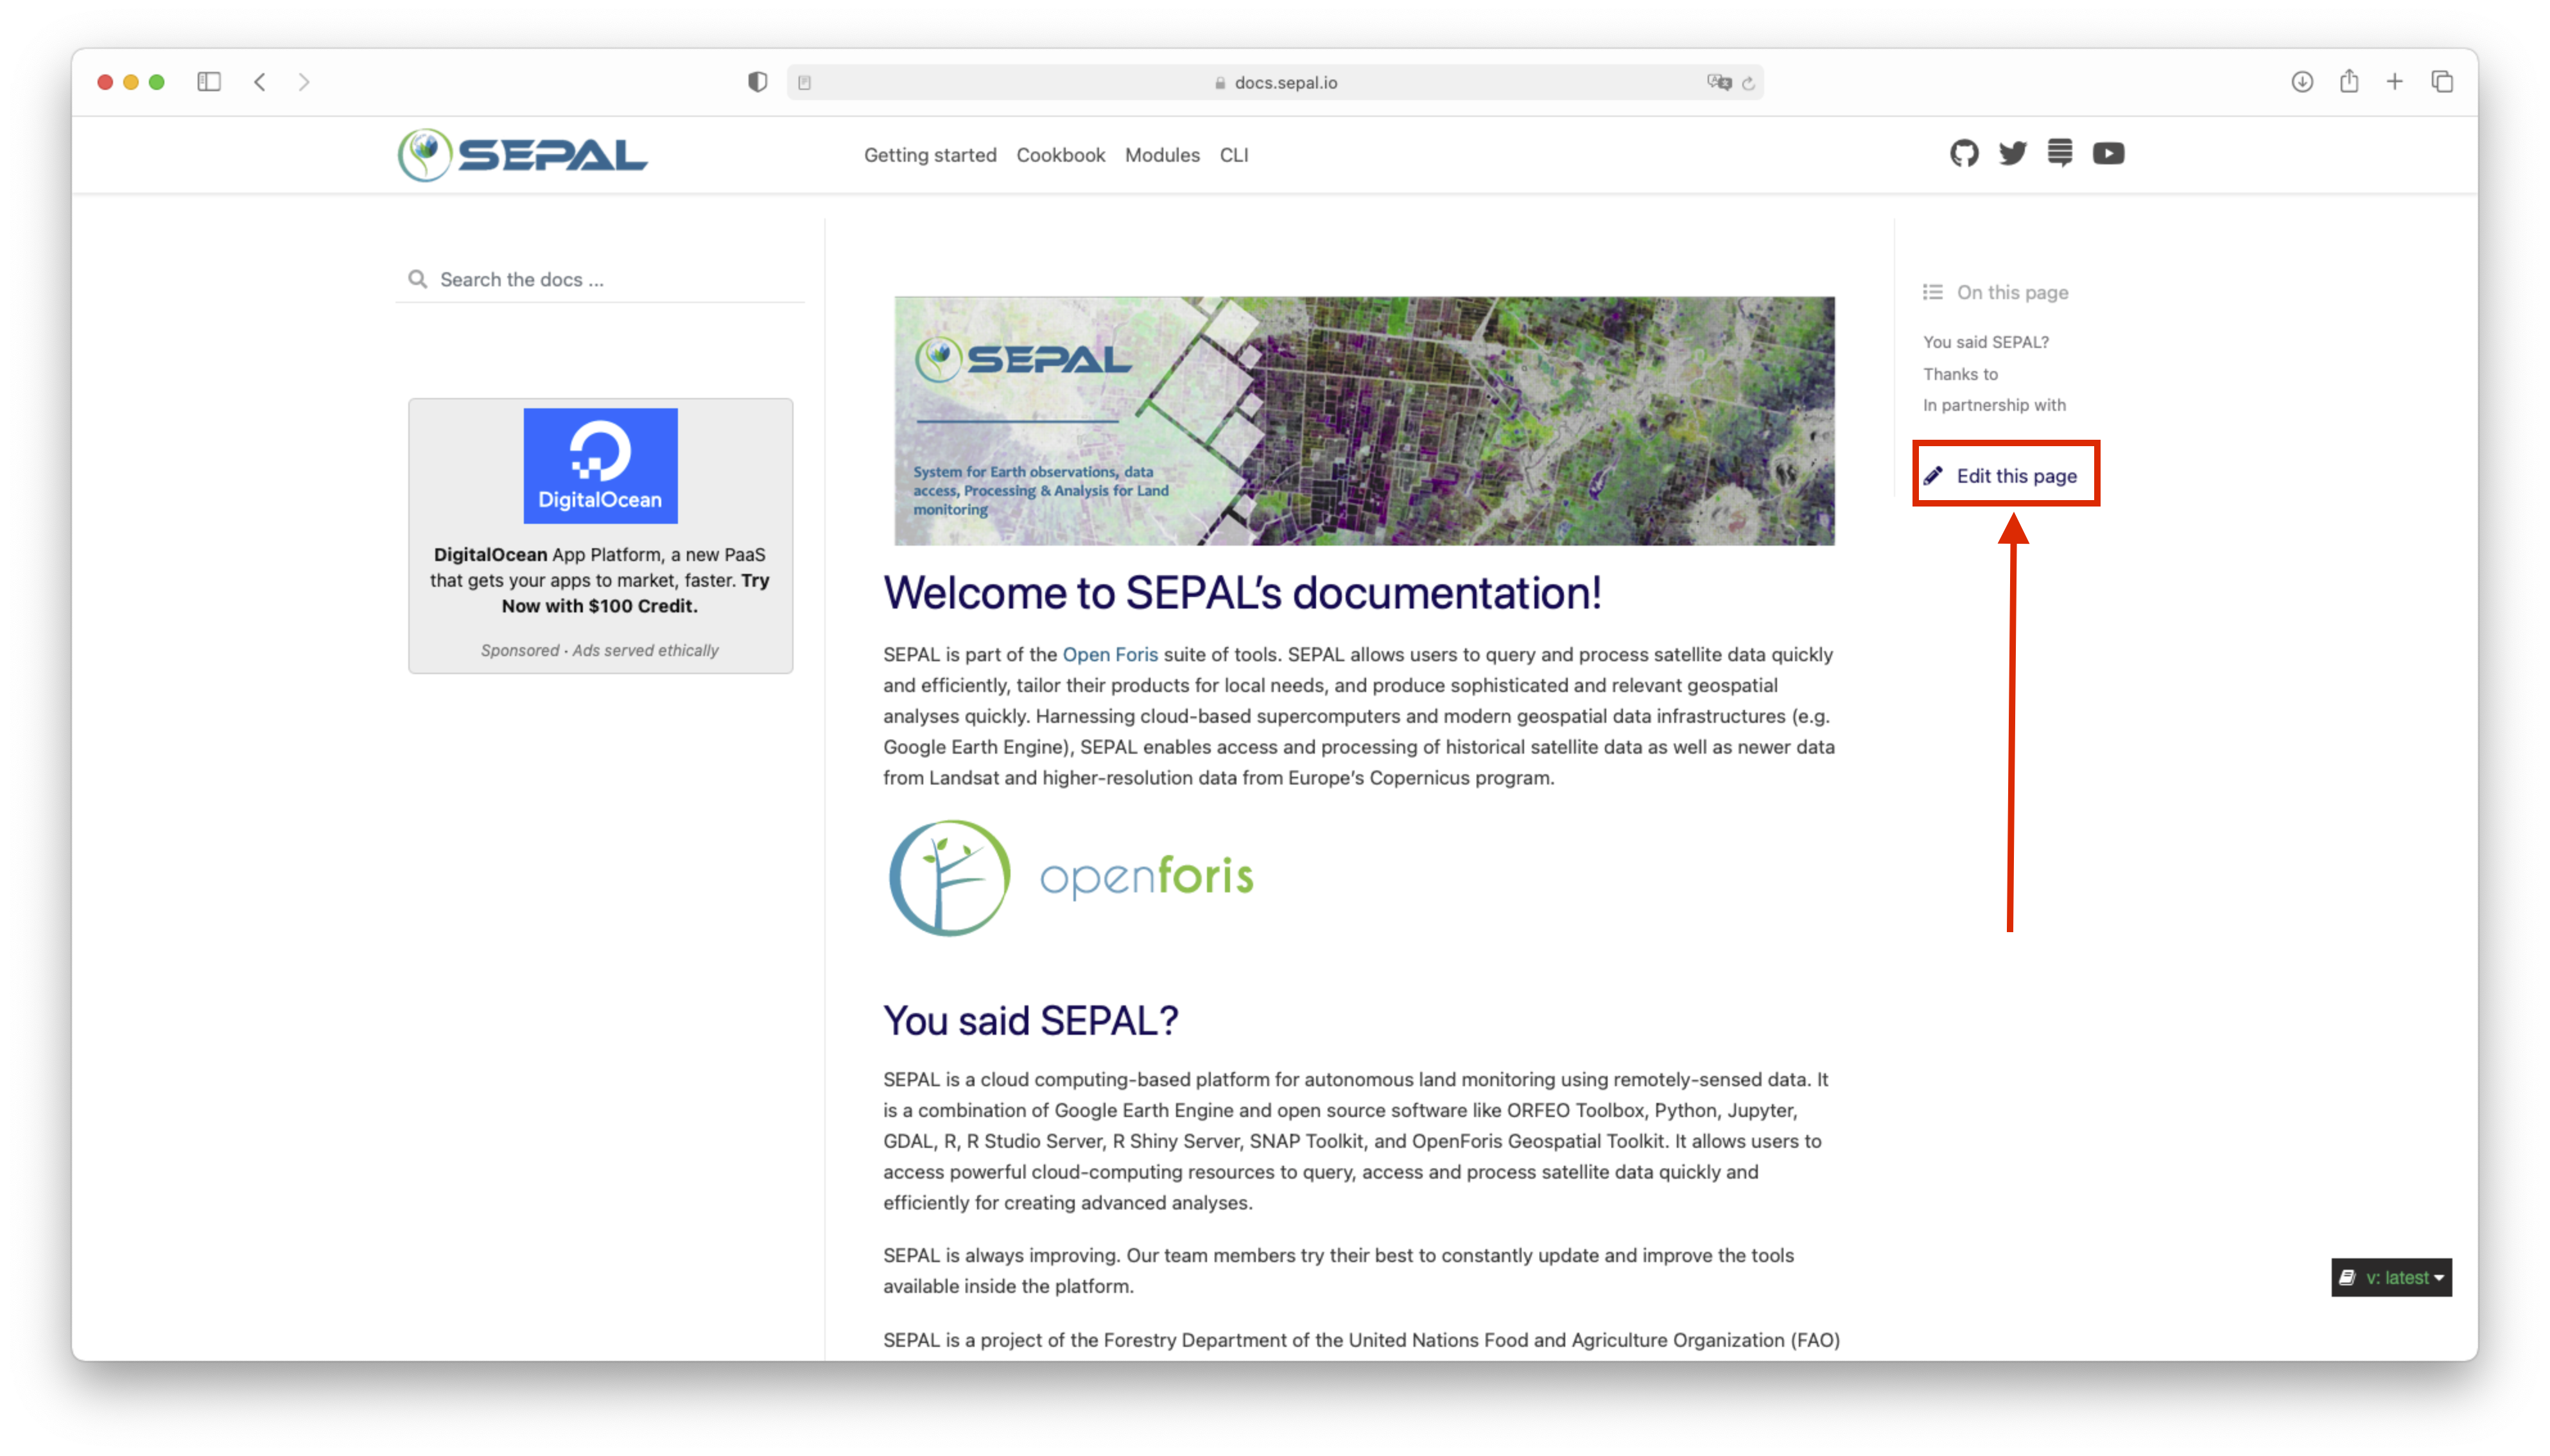Open SEPAL's Twitter profile icon
Image resolution: width=2550 pixels, height=1456 pixels.
[2012, 153]
